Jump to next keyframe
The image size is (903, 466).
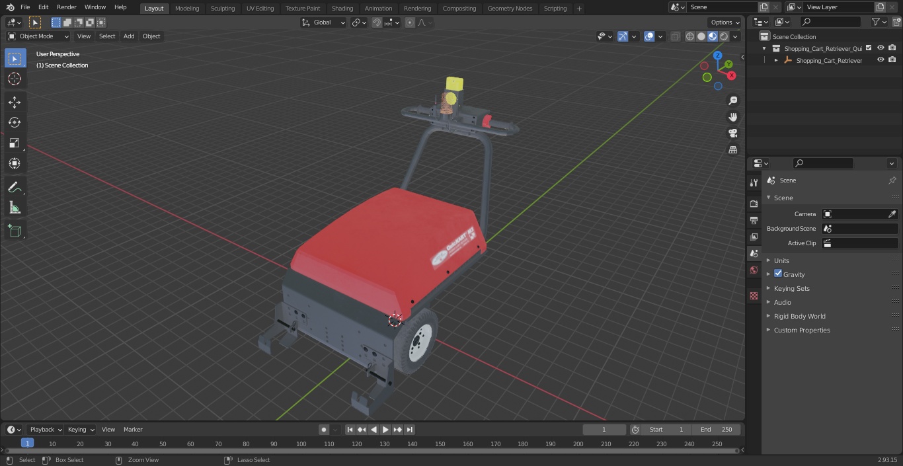point(397,430)
